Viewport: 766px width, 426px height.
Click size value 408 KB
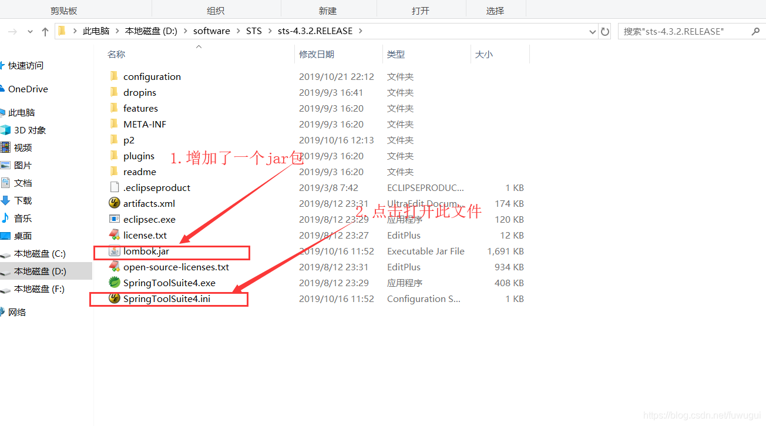point(509,283)
